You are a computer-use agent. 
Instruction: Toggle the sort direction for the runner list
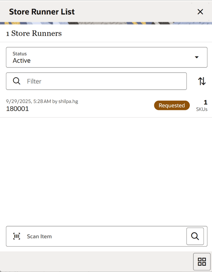[202, 81]
